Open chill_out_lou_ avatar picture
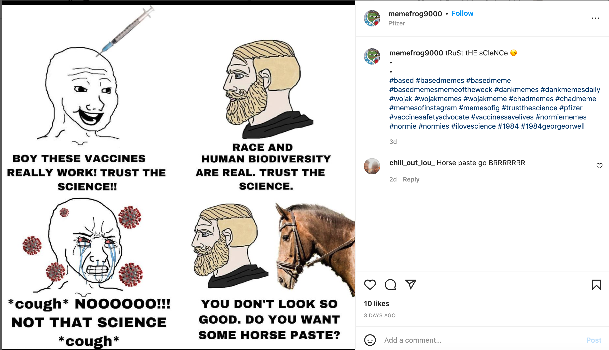The image size is (609, 350). [372, 166]
